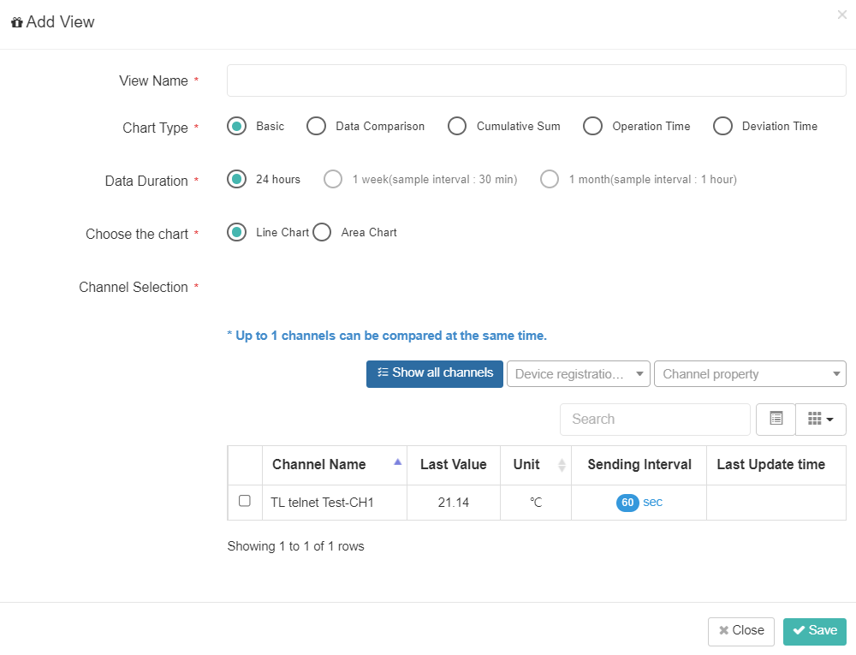Select Operation Time chart type
This screenshot has width=856, height=655.
[x=592, y=126]
